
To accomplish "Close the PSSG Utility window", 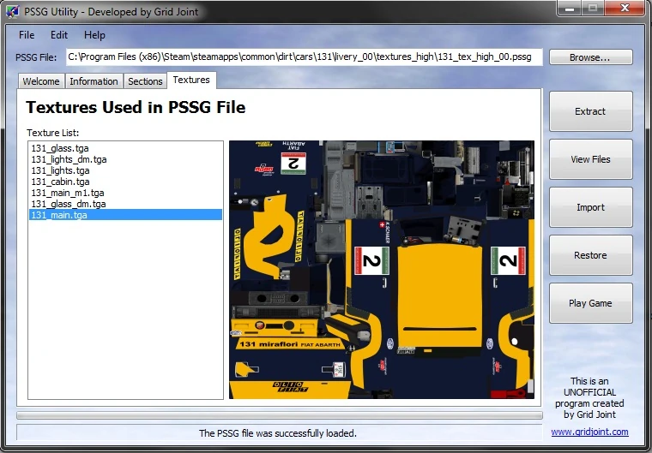I will pos(625,8).
